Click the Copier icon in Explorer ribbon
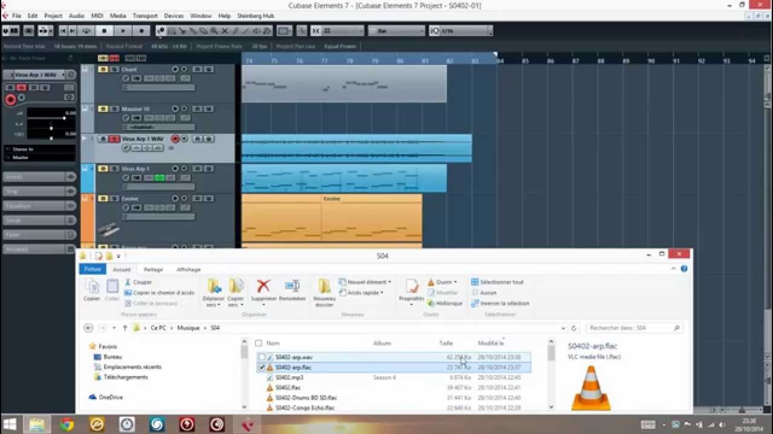Screen dimensions: 773x434 click(92, 289)
